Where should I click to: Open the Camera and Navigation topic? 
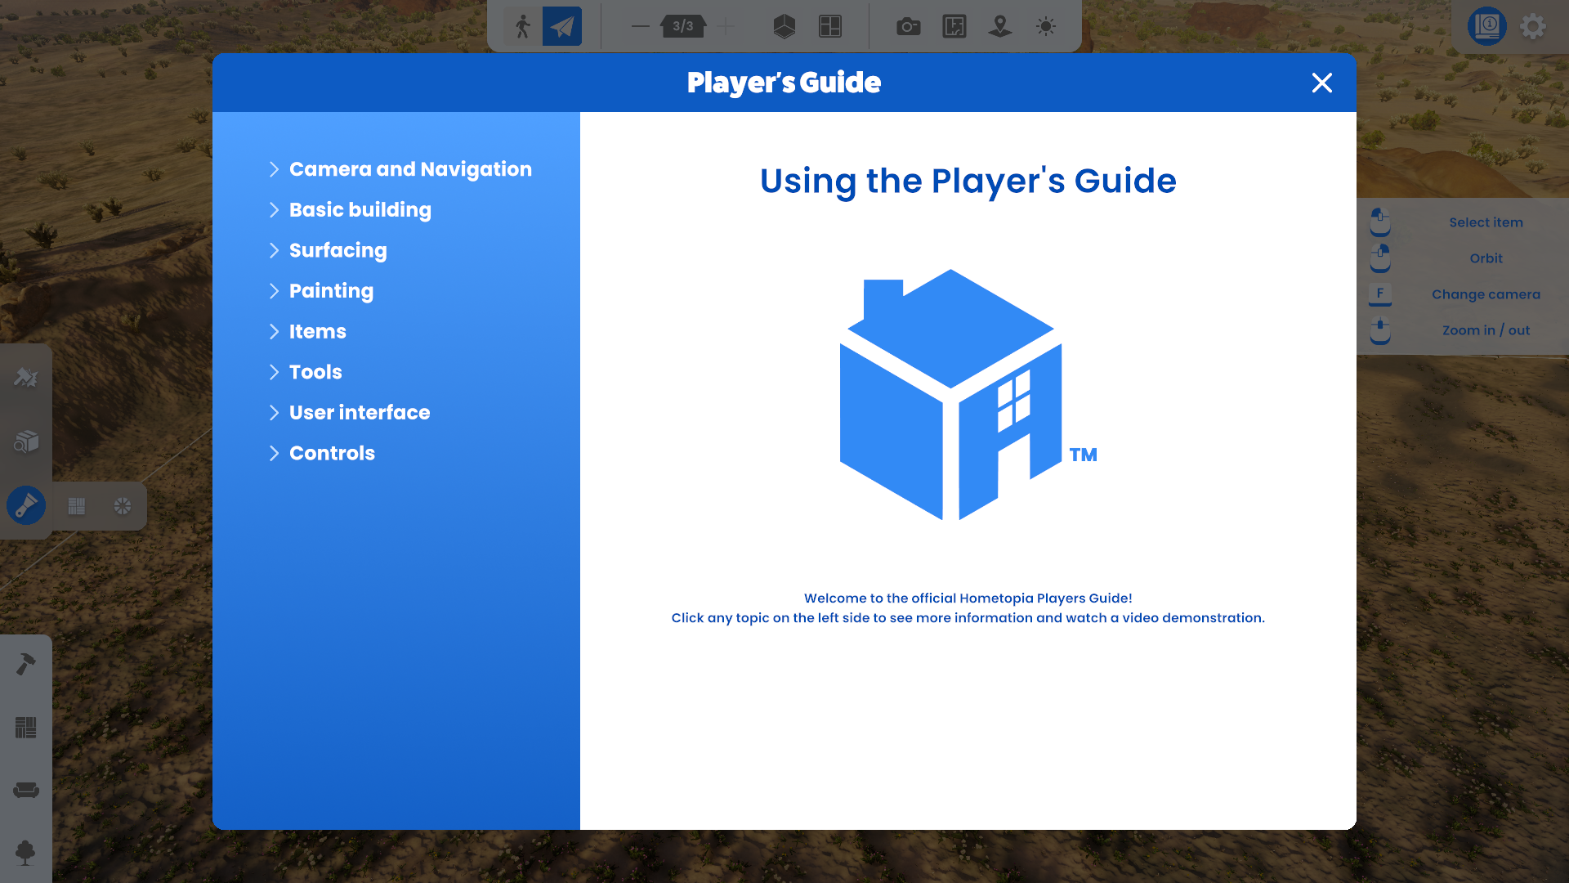tap(410, 169)
